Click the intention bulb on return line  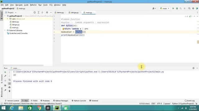click(63, 29)
